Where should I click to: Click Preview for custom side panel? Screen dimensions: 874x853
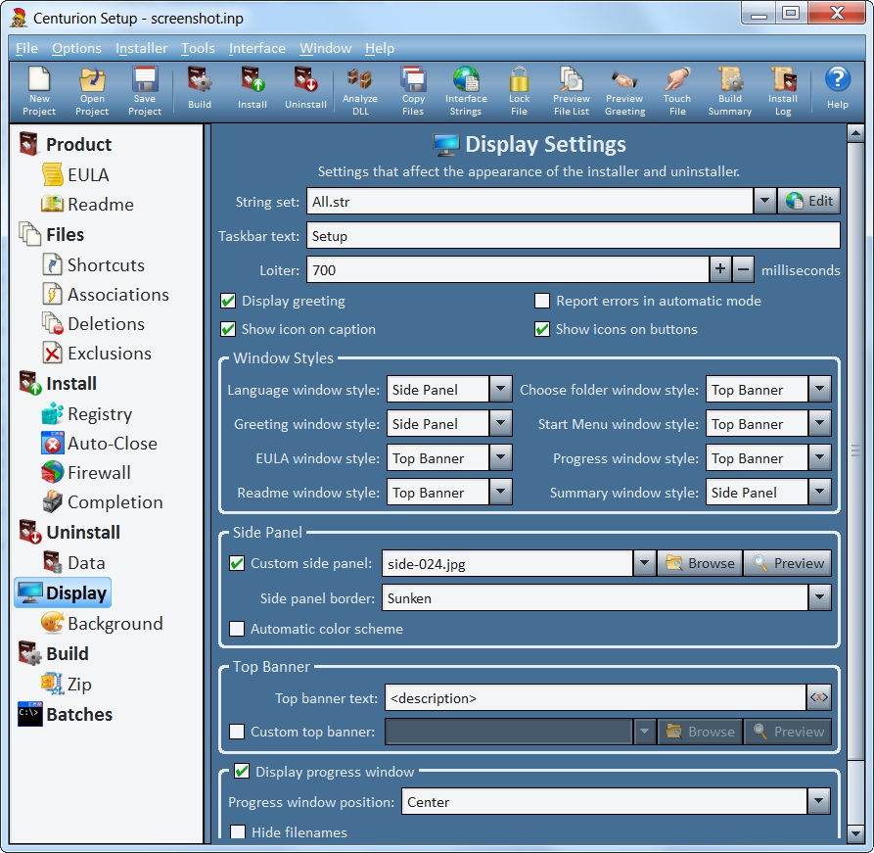(788, 563)
